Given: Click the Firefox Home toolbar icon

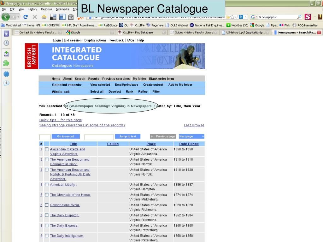Looking at the screenshot, I should tap(44, 17).
